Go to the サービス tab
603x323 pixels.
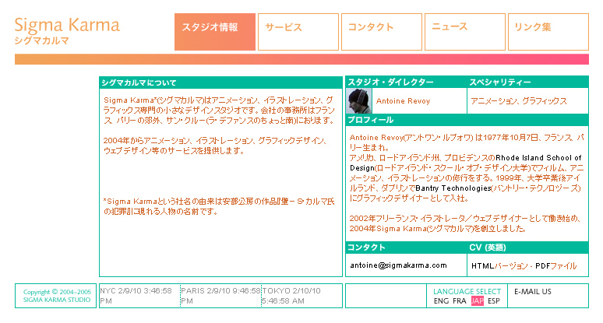click(298, 32)
